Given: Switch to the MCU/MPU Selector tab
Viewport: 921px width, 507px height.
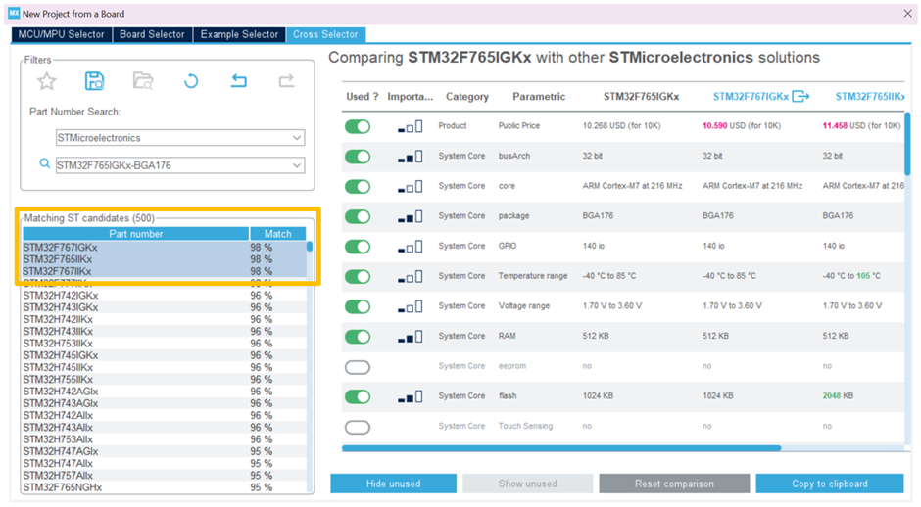Looking at the screenshot, I should (x=61, y=34).
